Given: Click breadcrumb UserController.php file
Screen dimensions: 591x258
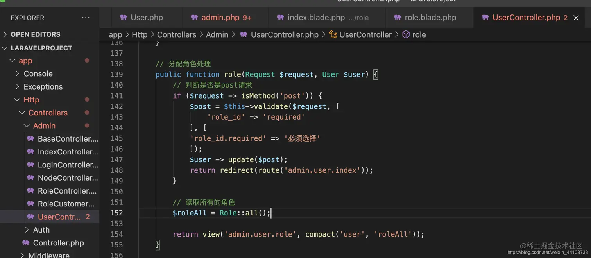Looking at the screenshot, I should [x=285, y=35].
